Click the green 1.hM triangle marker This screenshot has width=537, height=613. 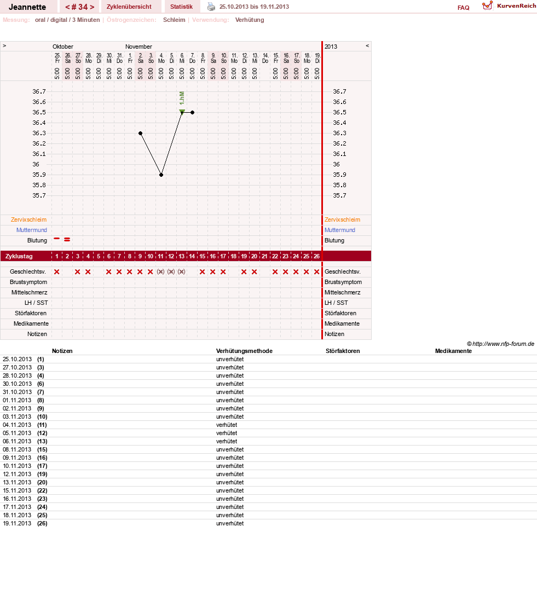pyautogui.click(x=182, y=112)
